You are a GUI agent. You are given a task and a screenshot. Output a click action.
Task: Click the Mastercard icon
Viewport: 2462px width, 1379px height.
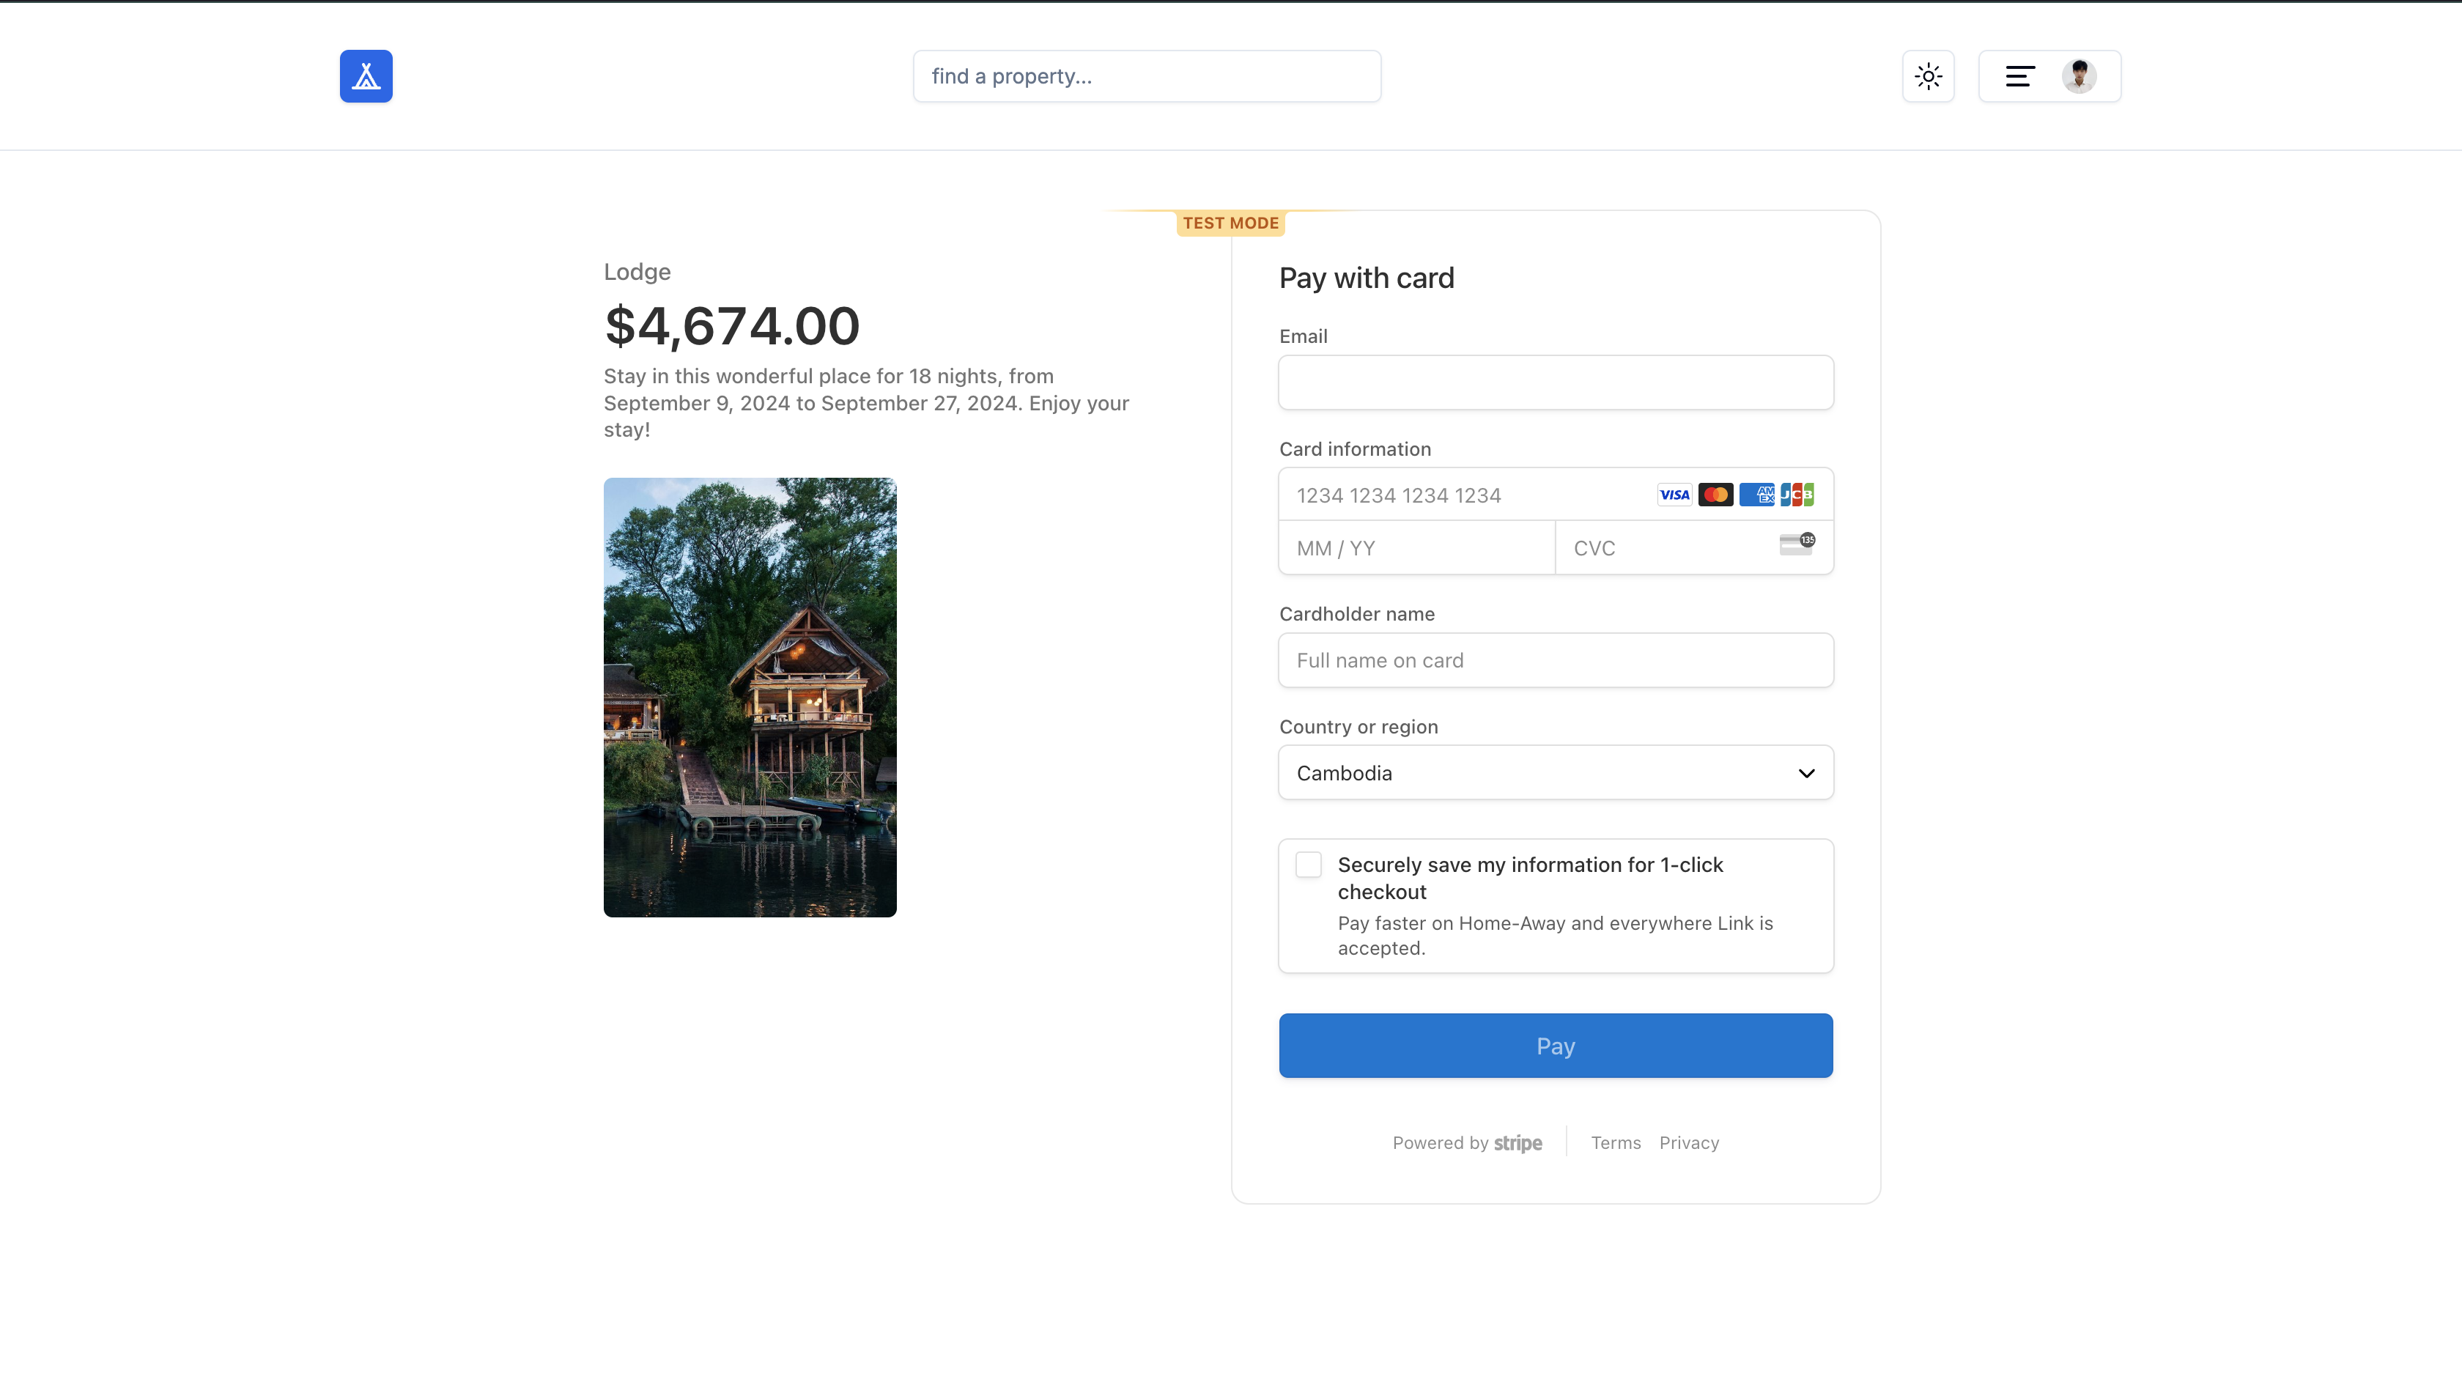[1715, 495]
